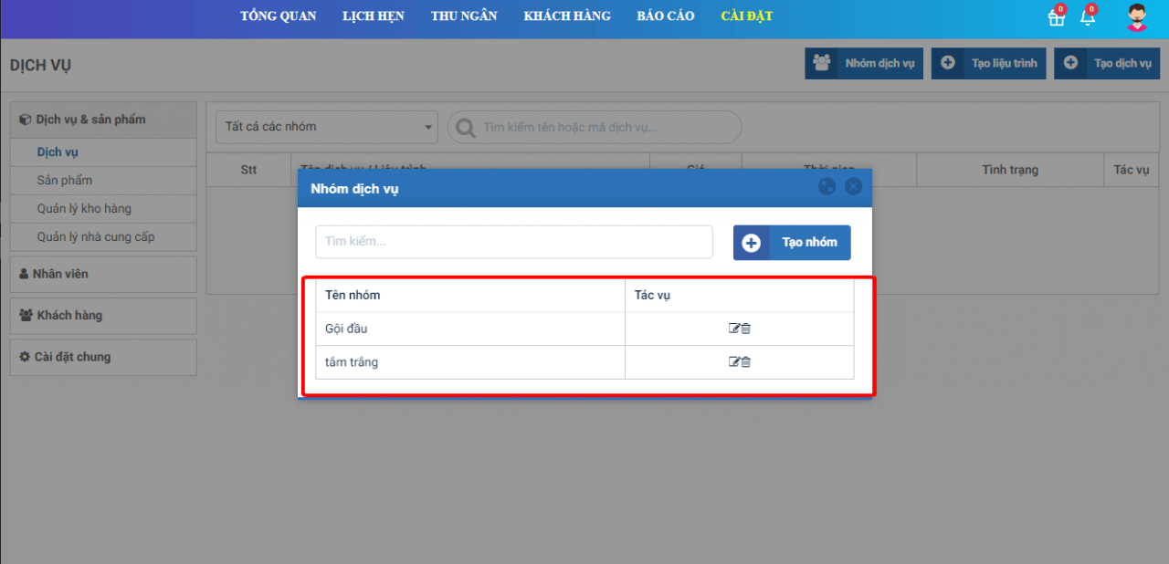The width and height of the screenshot is (1169, 564).
Task: Open the user avatar profile menu
Action: tap(1136, 17)
